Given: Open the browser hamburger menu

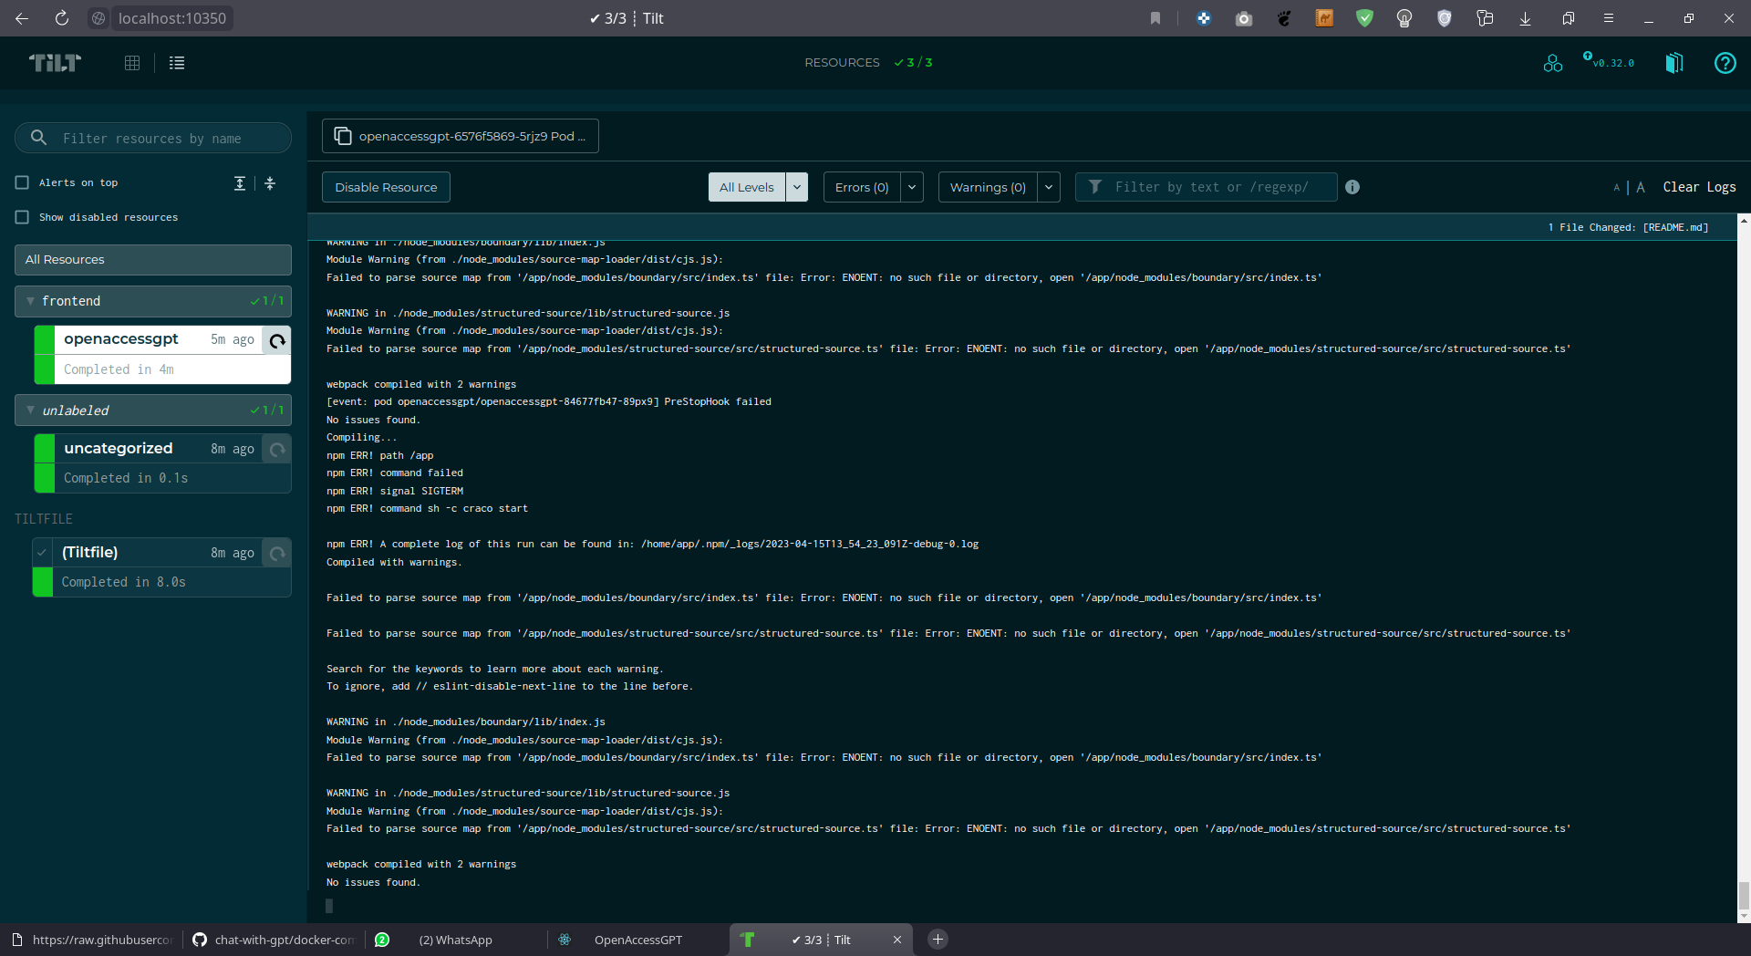Looking at the screenshot, I should click(x=1609, y=18).
